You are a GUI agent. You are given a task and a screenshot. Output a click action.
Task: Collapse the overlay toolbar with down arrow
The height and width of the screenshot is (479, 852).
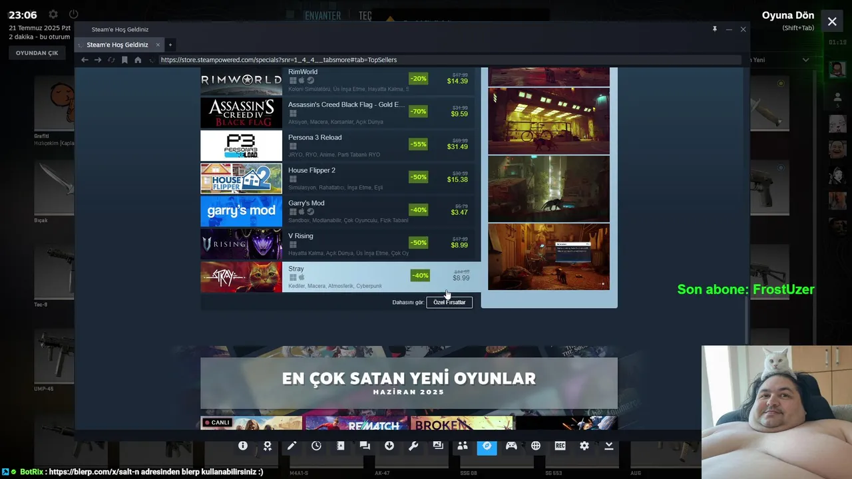(x=608, y=446)
